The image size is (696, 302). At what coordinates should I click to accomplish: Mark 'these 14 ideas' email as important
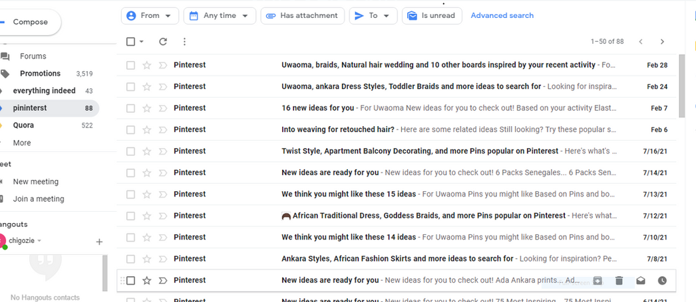[x=163, y=238]
